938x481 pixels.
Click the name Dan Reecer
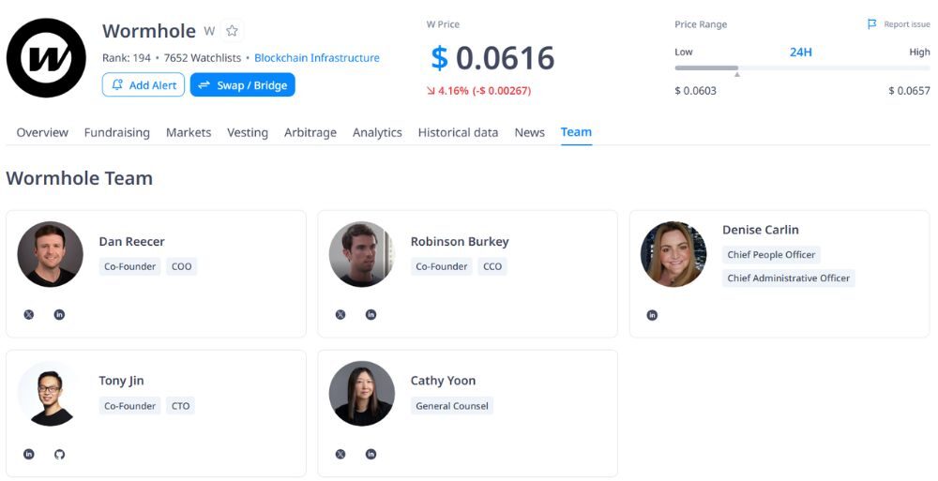(131, 242)
